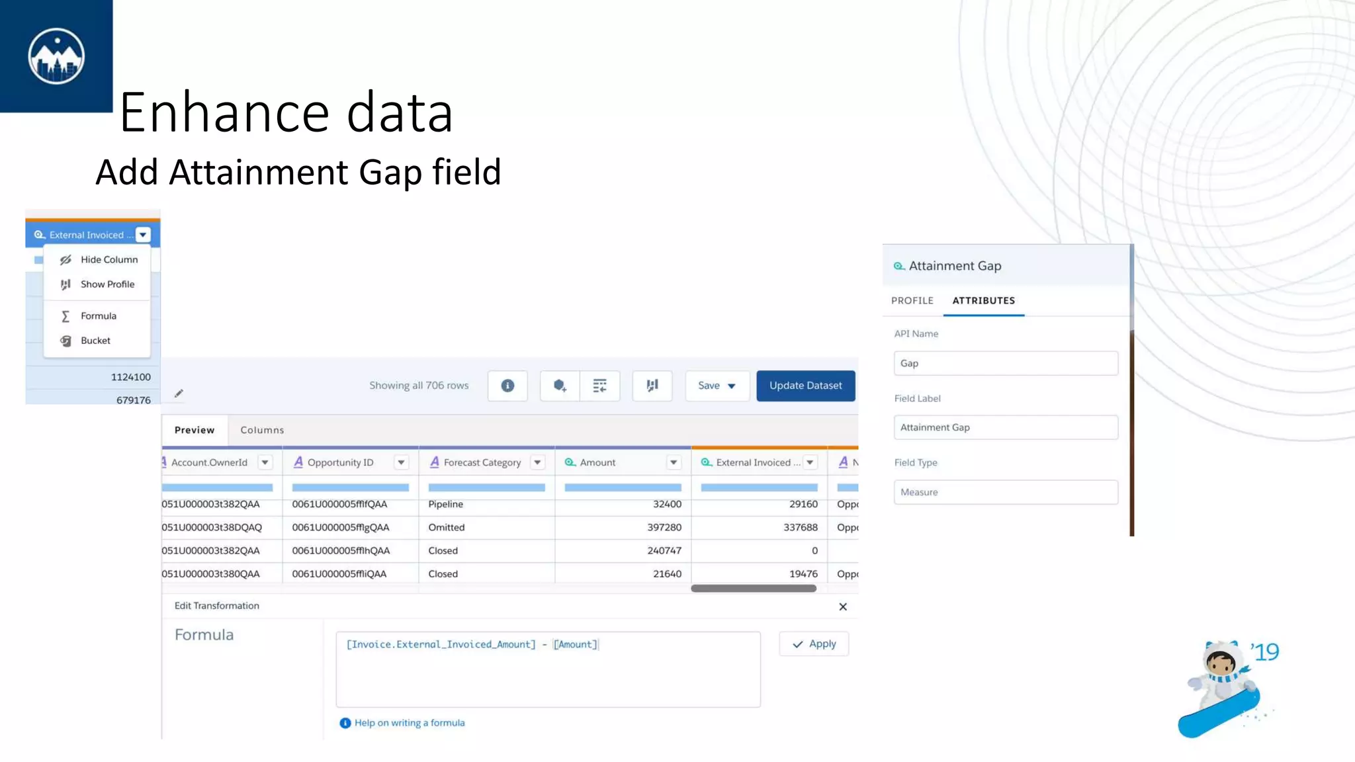The height and width of the screenshot is (762, 1355).
Task: Select Formula menu item
Action: pyautogui.click(x=97, y=316)
